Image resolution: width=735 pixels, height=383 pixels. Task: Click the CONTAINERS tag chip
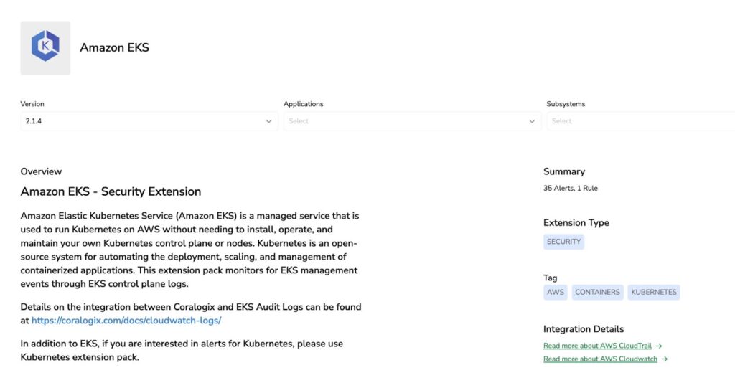(x=597, y=292)
